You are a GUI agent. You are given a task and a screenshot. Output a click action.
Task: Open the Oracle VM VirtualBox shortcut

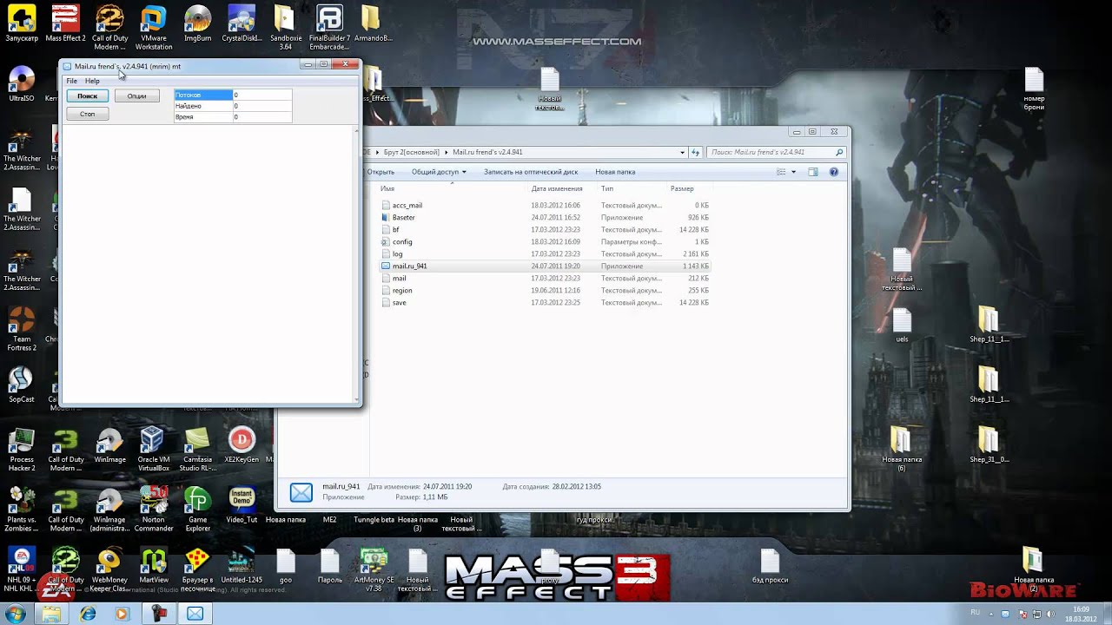click(x=153, y=450)
